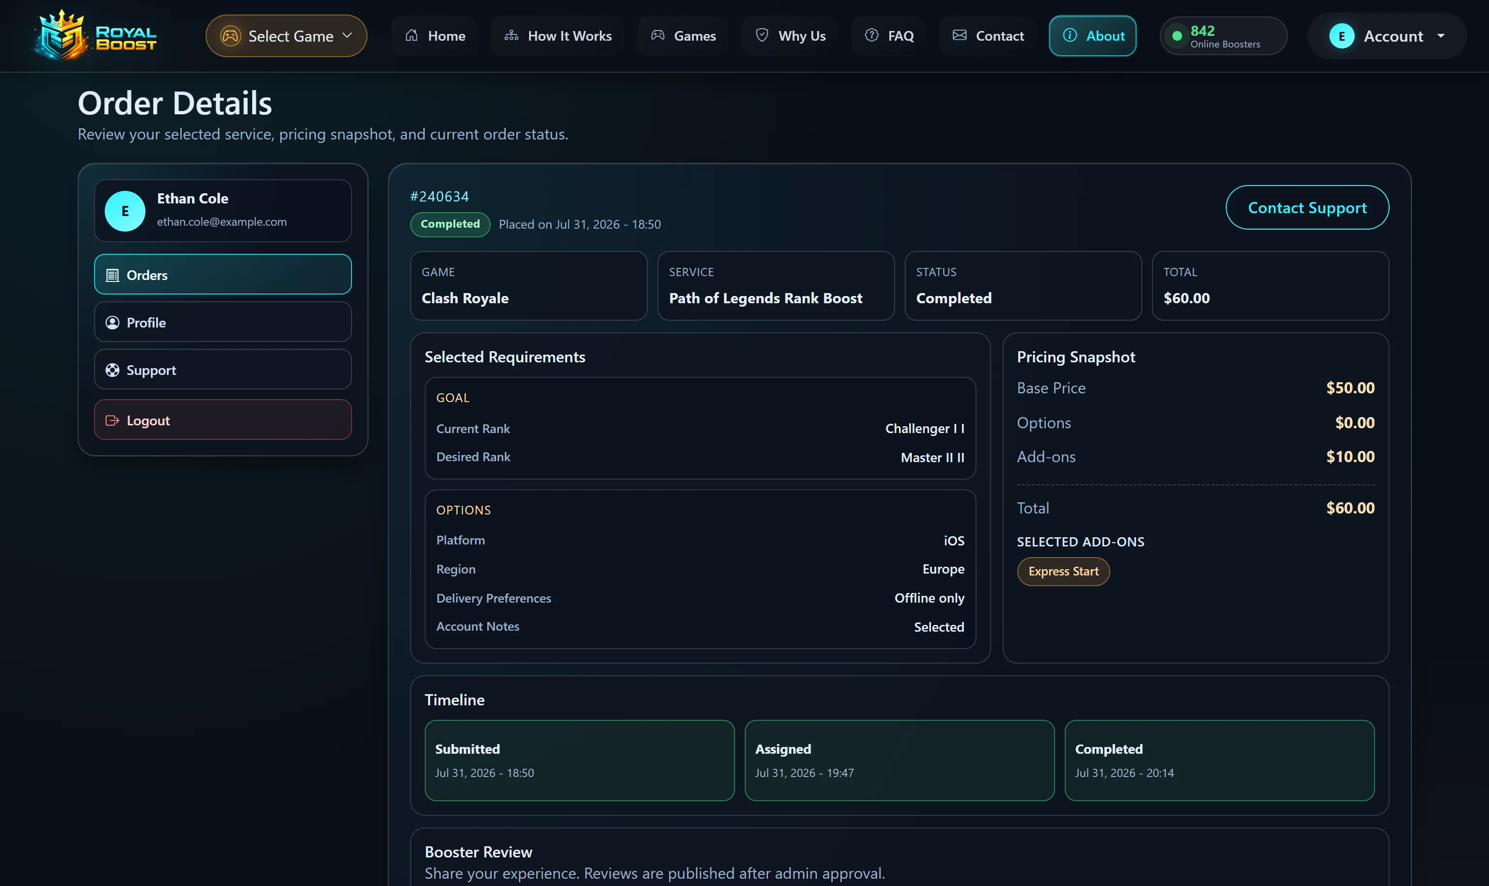
Task: Click the Royal Boost crown logo
Action: [x=96, y=36]
